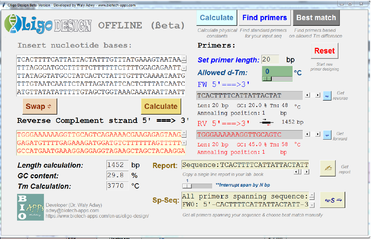Click down arrow of reverse complement scrollbar
371x239 pixels.
184,143
